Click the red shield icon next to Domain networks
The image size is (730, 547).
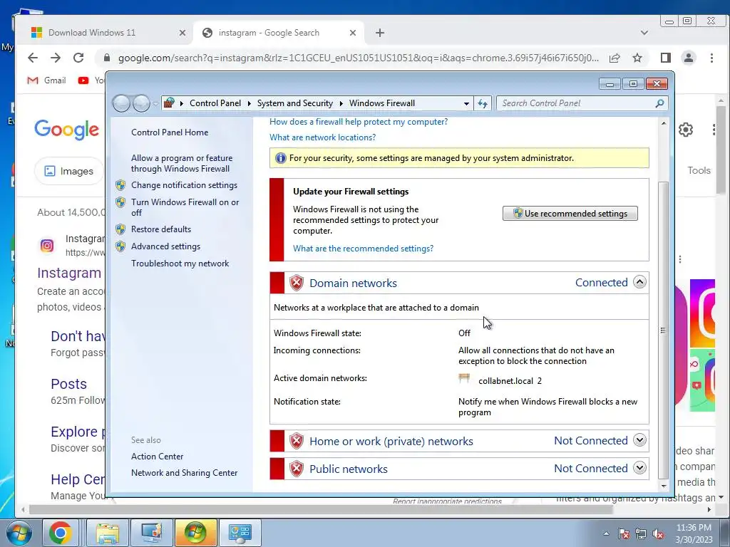click(x=297, y=283)
